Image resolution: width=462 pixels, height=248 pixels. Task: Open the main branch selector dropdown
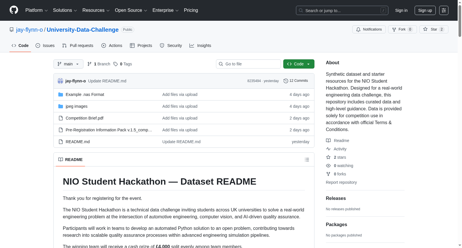68,64
